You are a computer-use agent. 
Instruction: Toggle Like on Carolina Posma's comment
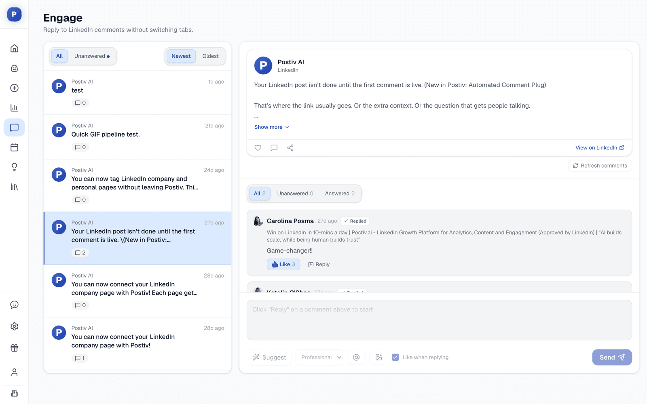click(283, 265)
